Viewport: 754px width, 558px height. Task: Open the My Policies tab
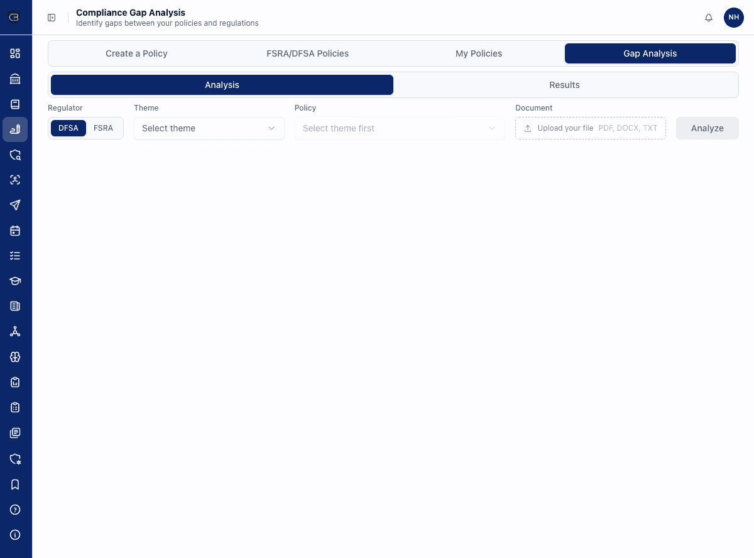click(479, 53)
